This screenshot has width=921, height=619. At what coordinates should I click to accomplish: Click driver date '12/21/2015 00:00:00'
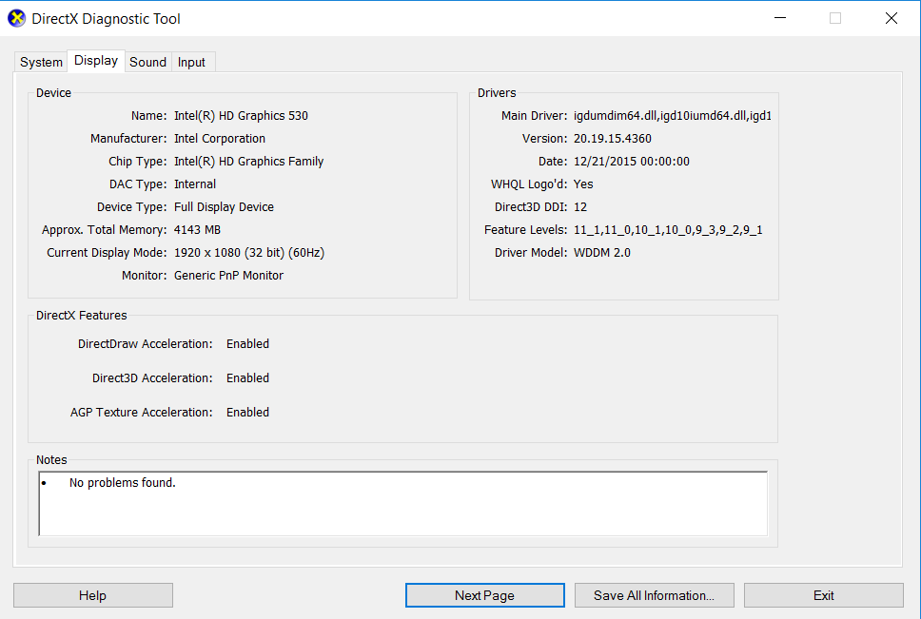coord(632,162)
